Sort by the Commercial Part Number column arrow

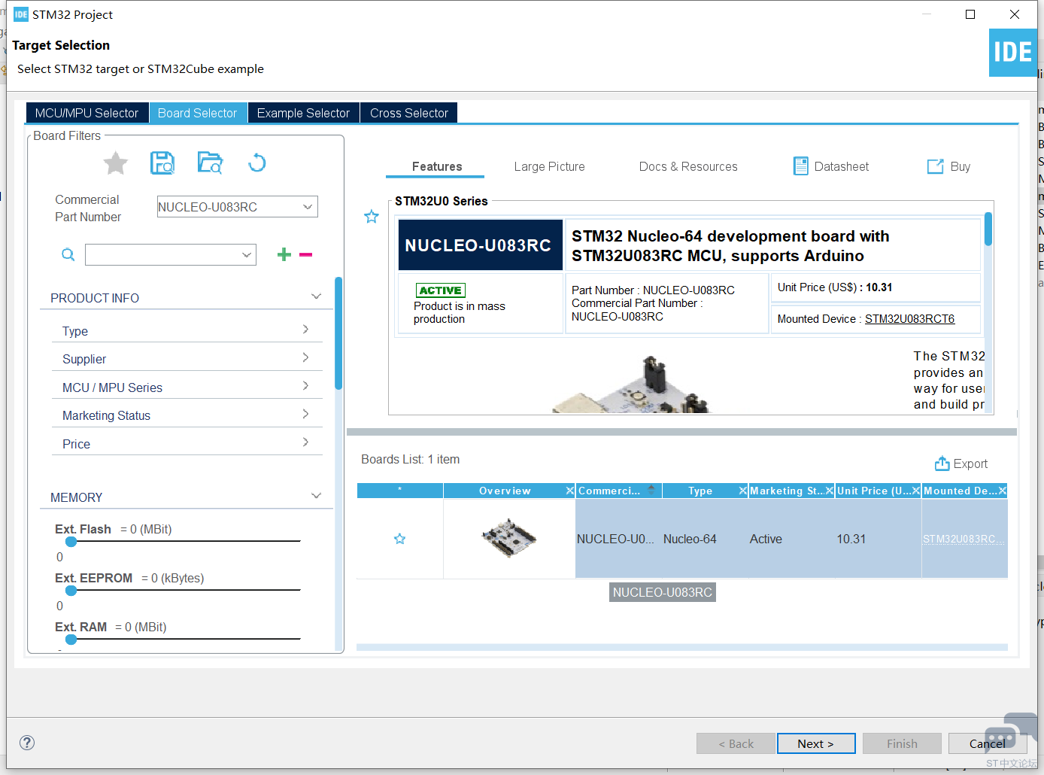651,488
